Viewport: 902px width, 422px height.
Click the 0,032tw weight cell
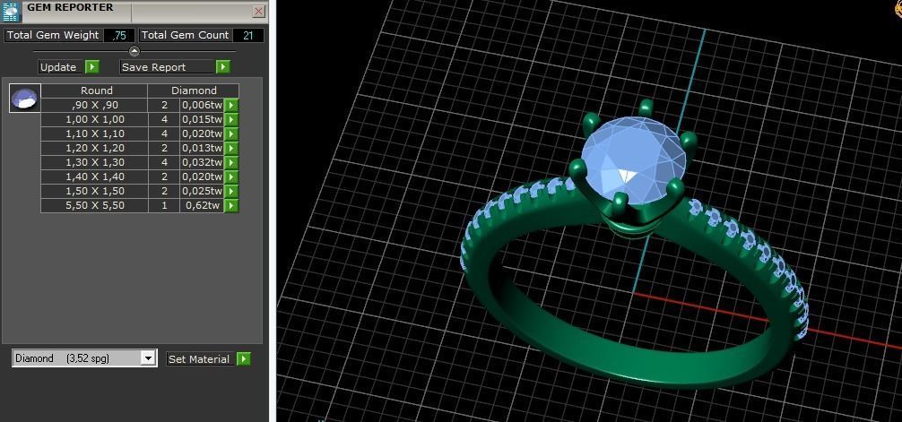pyautogui.click(x=202, y=163)
